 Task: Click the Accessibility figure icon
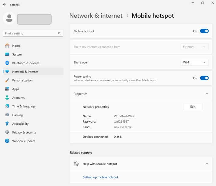pos(7,124)
